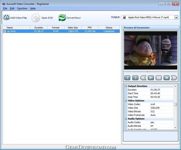Rewind the preview video
The height and width of the screenshot is (150, 181).
coord(143,78)
